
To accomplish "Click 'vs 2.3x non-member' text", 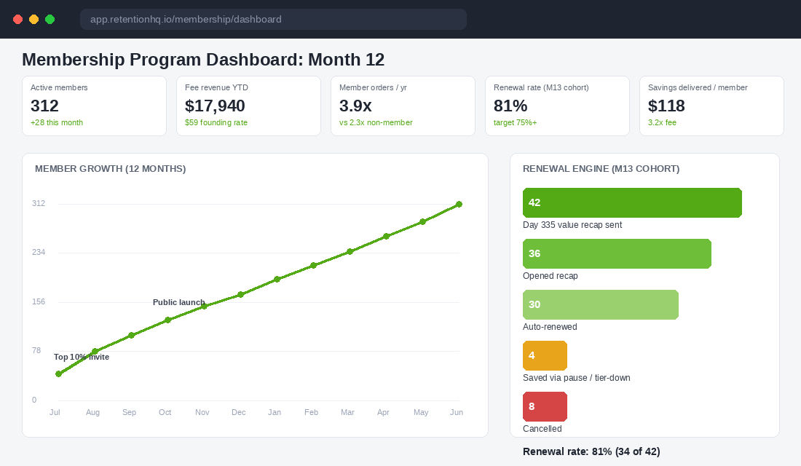I will click(376, 122).
